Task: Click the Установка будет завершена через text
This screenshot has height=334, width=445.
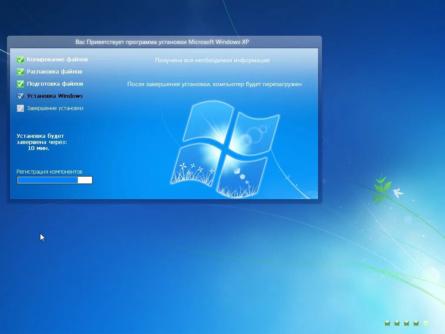Action: (42, 139)
